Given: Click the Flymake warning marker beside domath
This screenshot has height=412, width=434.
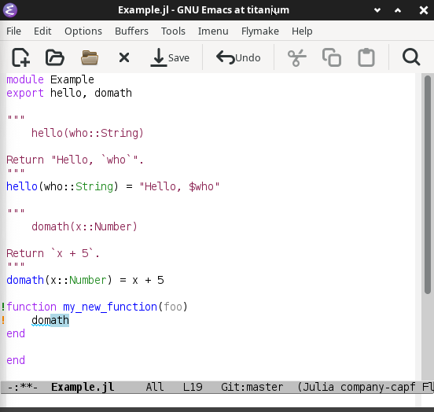Looking at the screenshot, I should tap(3, 320).
